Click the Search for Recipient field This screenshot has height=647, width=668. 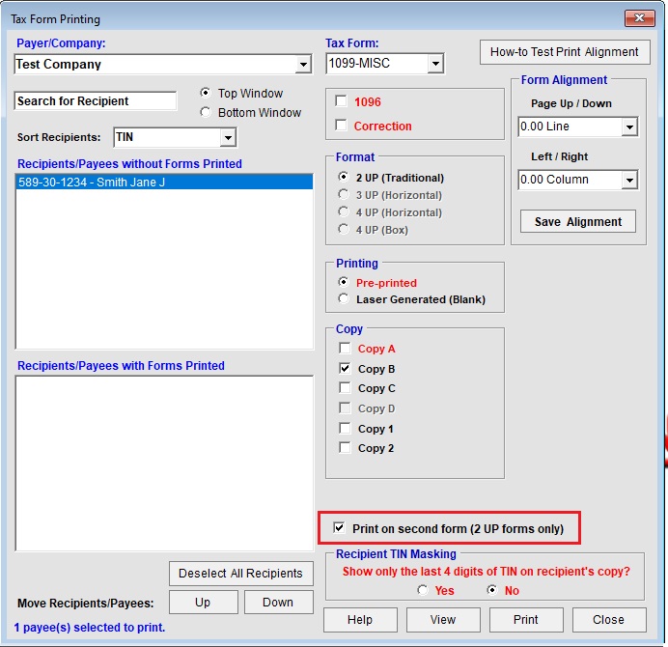pyautogui.click(x=96, y=101)
